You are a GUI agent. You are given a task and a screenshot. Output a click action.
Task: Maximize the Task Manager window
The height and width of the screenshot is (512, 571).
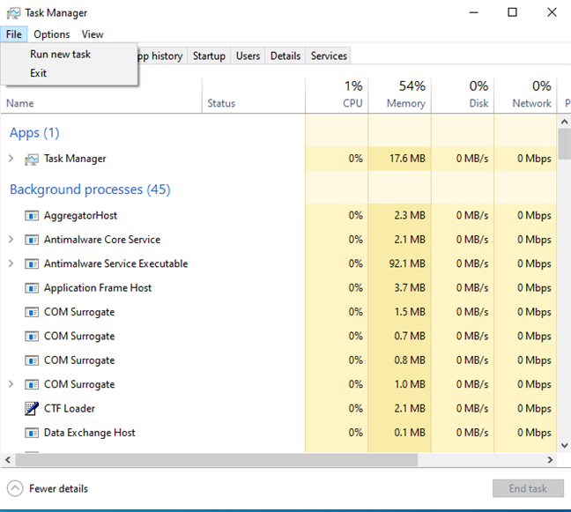[512, 12]
